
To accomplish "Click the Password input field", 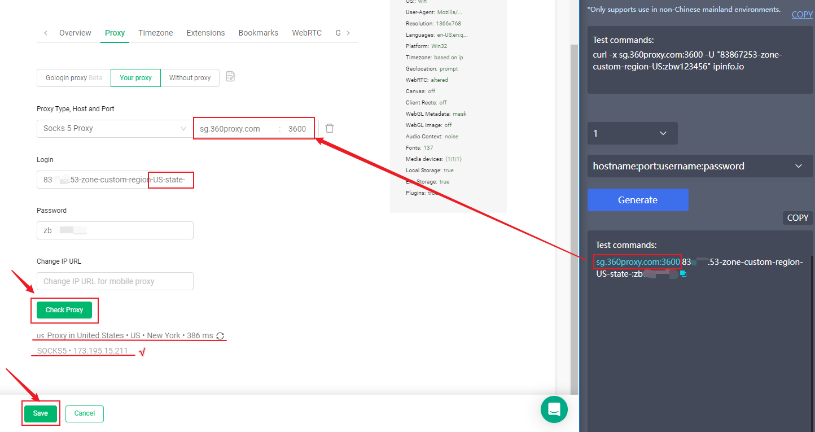I will tap(115, 230).
